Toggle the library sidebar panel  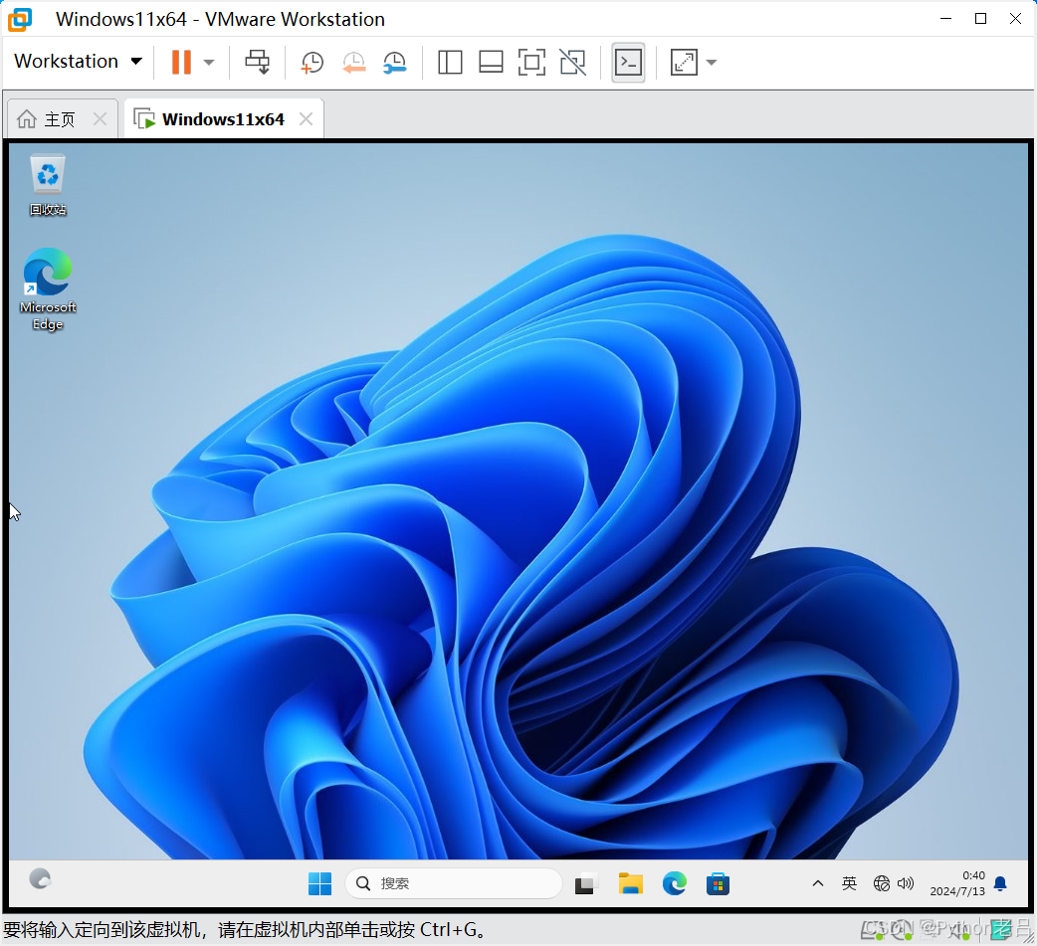tap(450, 62)
